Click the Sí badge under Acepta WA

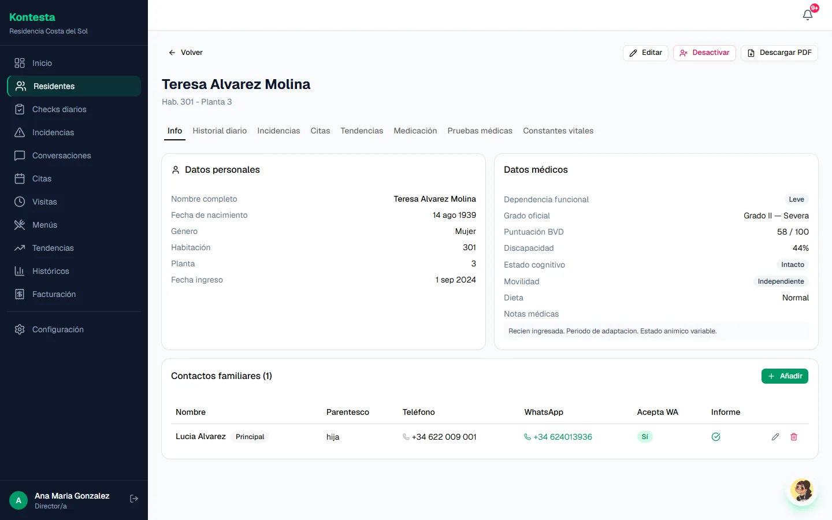[645, 437]
